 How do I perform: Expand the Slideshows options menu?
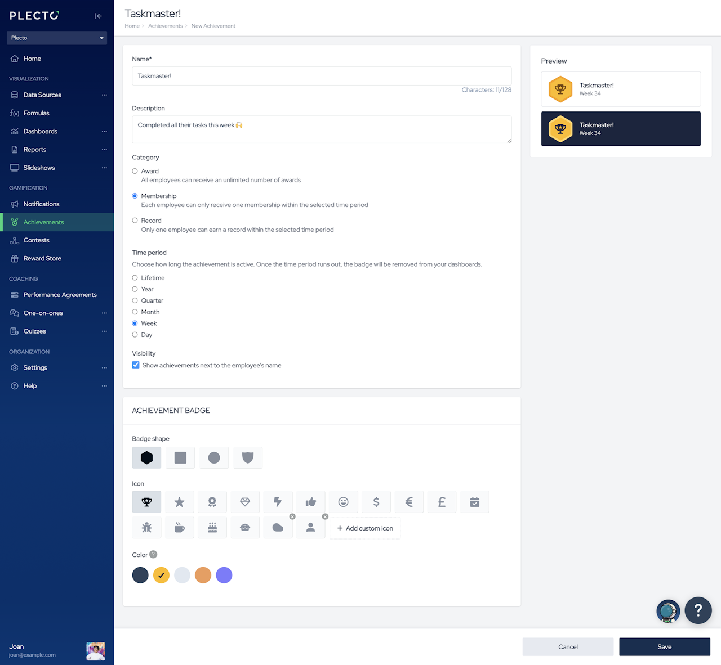(104, 168)
